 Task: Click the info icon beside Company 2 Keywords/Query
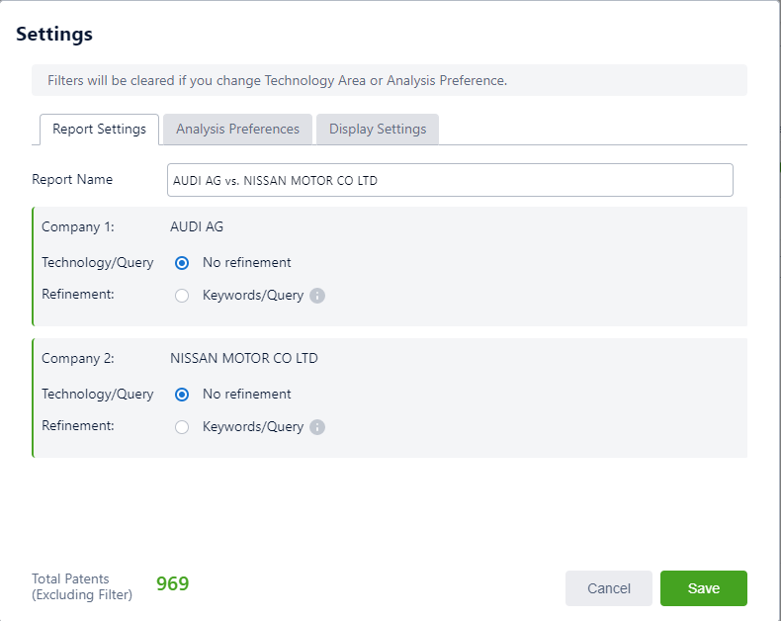click(x=317, y=427)
